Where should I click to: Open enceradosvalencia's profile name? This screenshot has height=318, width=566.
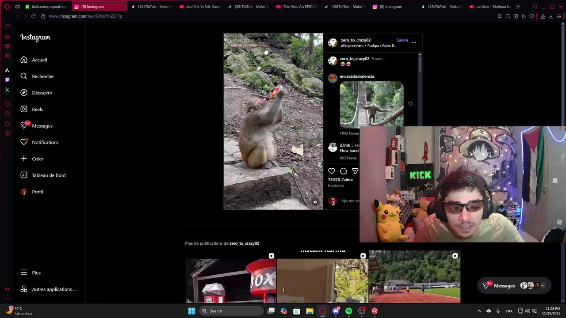357,76
